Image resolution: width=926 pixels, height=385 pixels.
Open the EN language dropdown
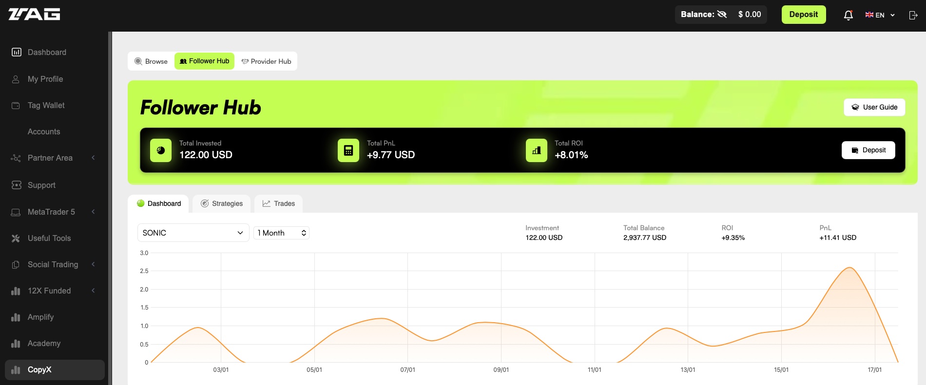[880, 15]
